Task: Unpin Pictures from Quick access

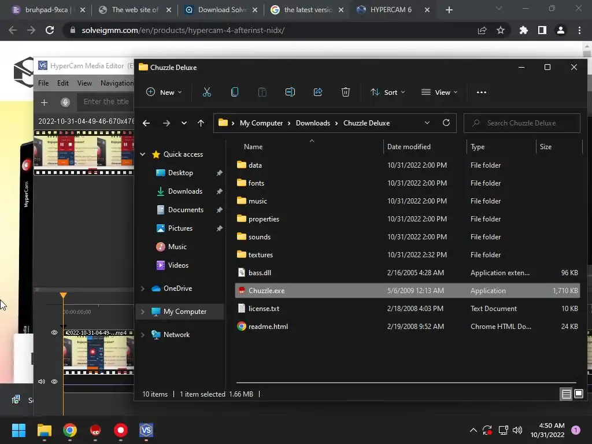Action: click(x=219, y=228)
